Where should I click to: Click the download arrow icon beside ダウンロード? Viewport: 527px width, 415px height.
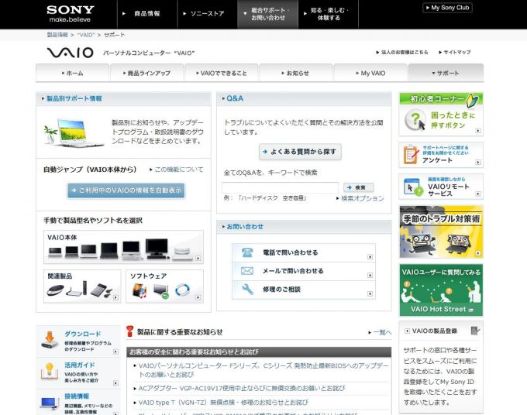pyautogui.click(x=50, y=341)
